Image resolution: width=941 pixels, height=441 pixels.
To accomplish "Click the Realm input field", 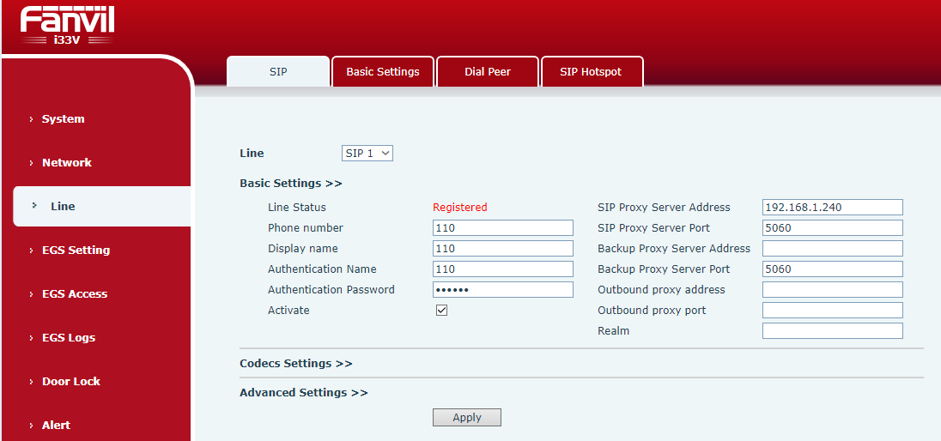I will pyautogui.click(x=832, y=331).
